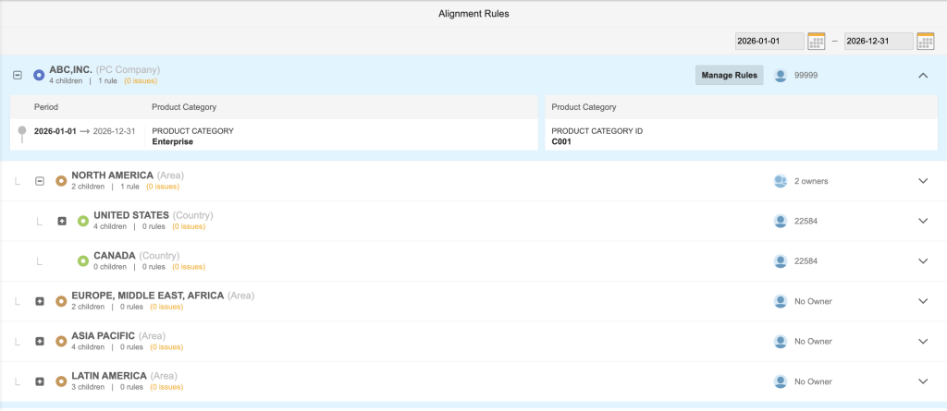Click the rule period timeline pin marker
Image resolution: width=947 pixels, height=411 pixels.
click(22, 134)
